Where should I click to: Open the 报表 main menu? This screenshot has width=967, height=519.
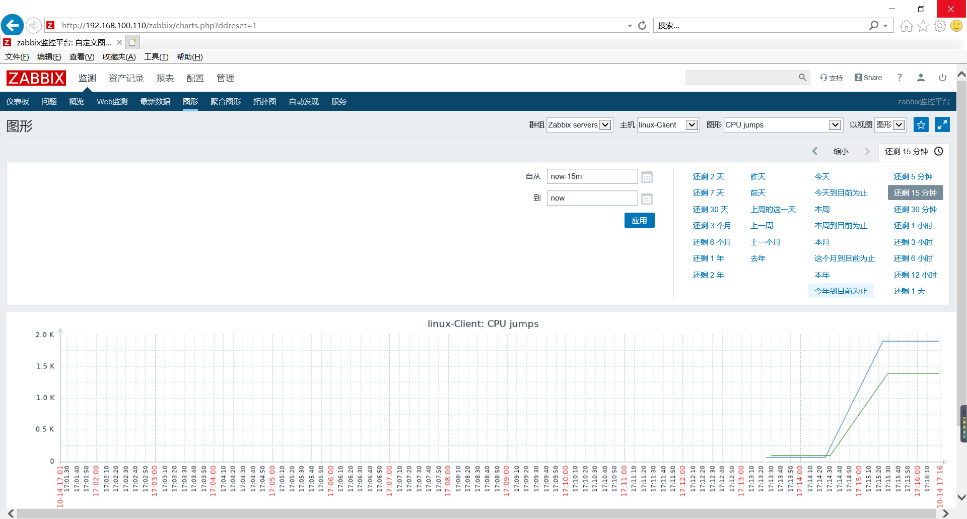165,78
